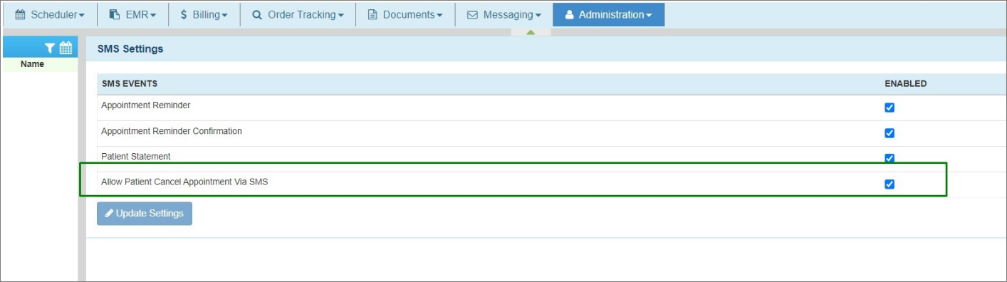Image resolution: width=1007 pixels, height=282 pixels.
Task: Toggle Patient Statement enabled checkbox
Action: [x=889, y=158]
